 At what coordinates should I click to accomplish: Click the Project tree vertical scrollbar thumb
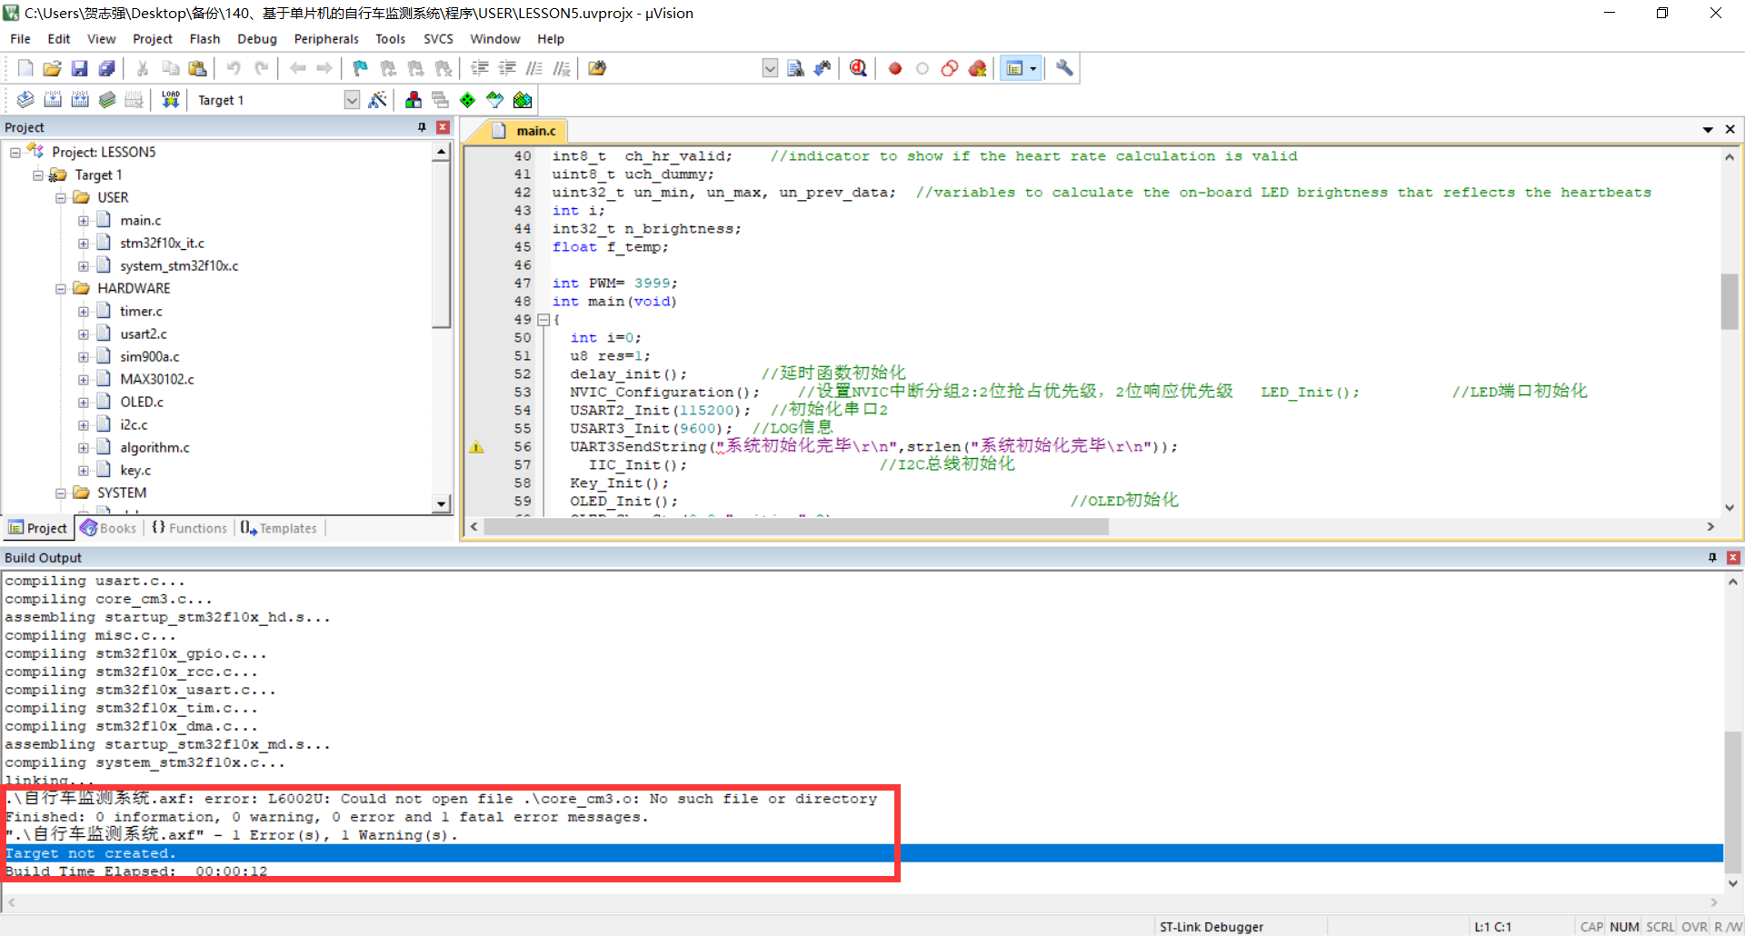click(441, 245)
